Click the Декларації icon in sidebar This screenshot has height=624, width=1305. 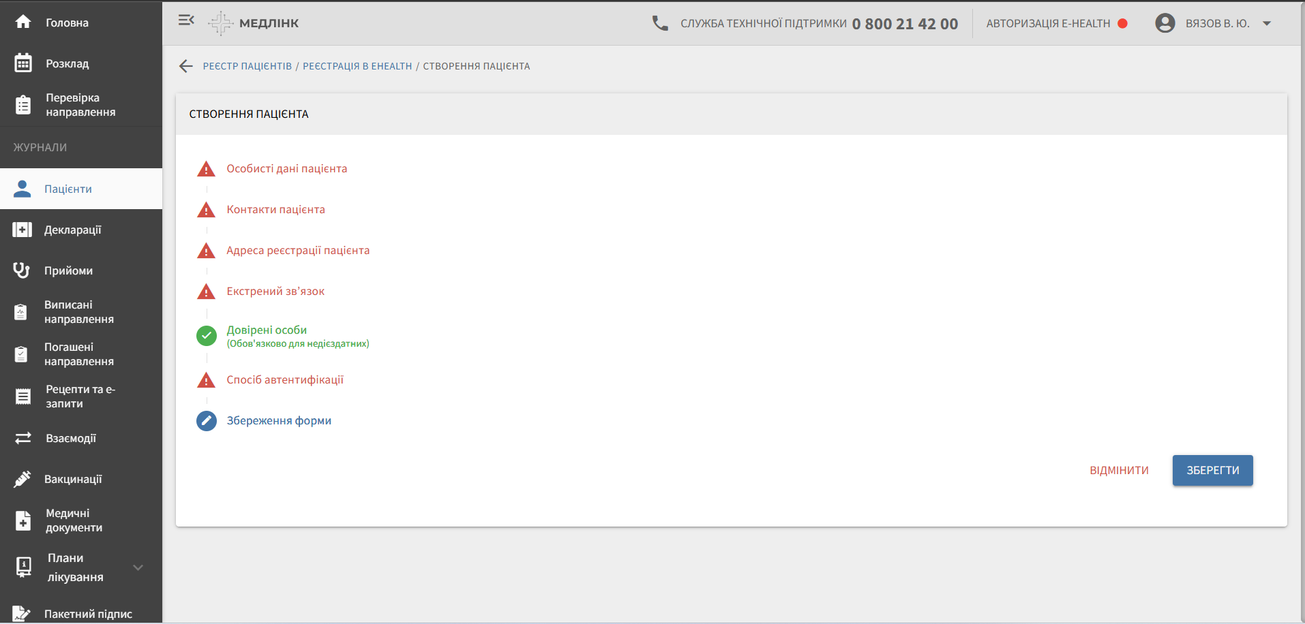22,230
